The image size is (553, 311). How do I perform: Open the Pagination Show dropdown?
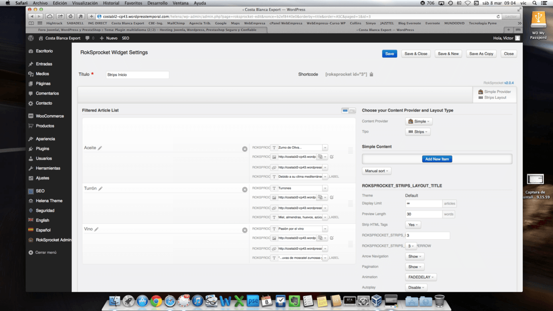click(x=414, y=267)
